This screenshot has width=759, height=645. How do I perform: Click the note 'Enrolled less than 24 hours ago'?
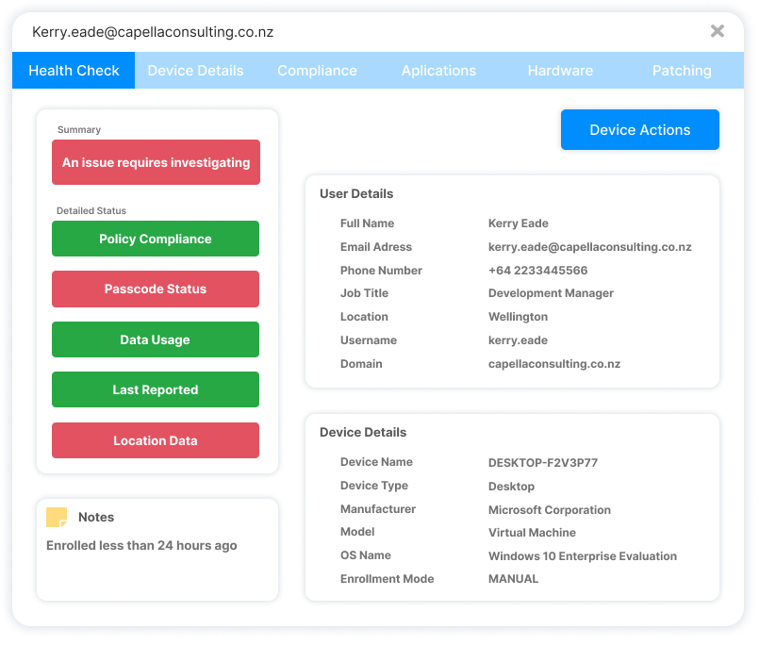(x=141, y=546)
